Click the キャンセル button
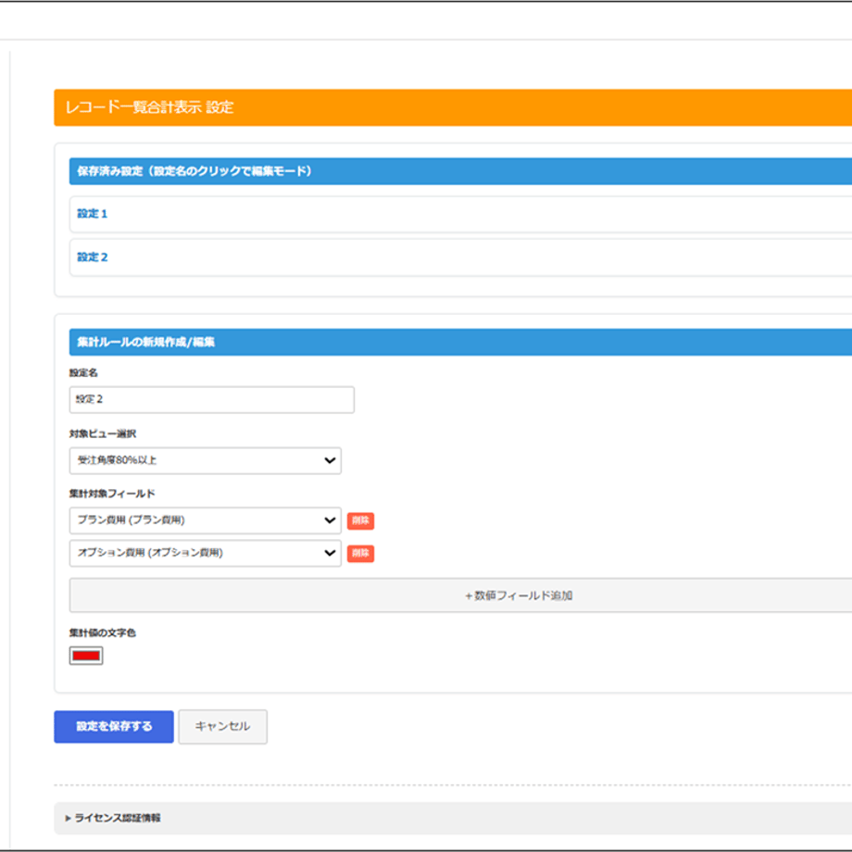This screenshot has width=852, height=852. [223, 726]
